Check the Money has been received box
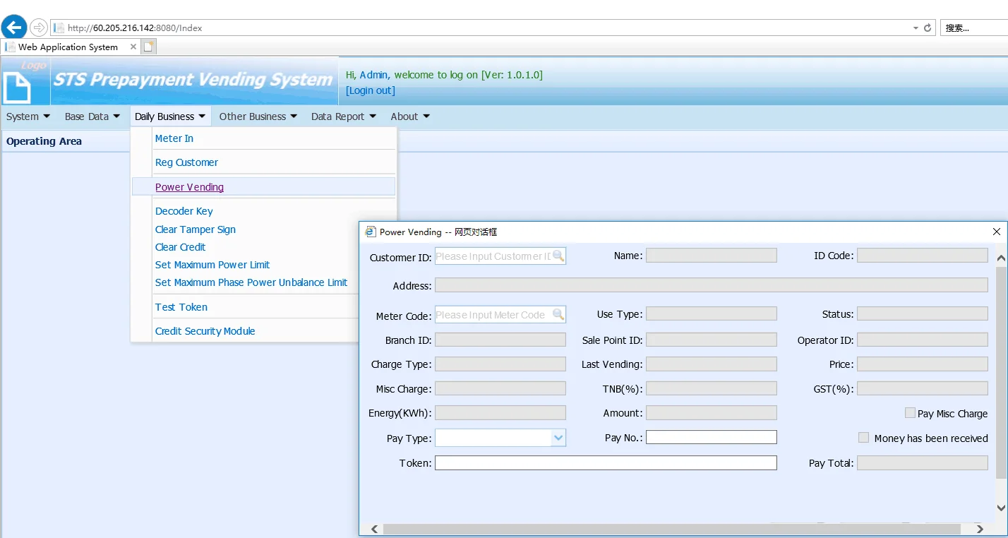Viewport: 1008px width, 538px height. click(863, 438)
